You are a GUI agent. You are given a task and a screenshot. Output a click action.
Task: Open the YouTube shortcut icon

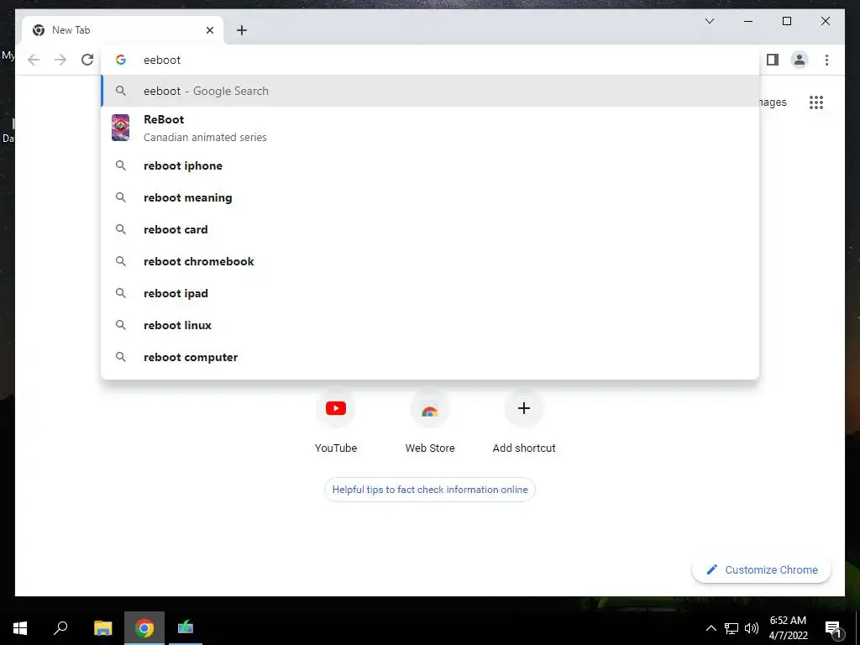[336, 408]
